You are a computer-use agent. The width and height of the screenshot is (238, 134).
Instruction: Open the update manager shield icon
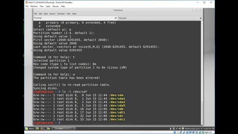183,129
